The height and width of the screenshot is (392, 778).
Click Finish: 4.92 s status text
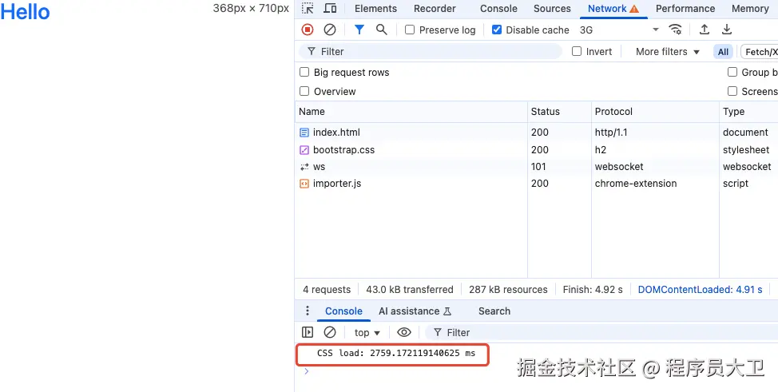pos(593,290)
